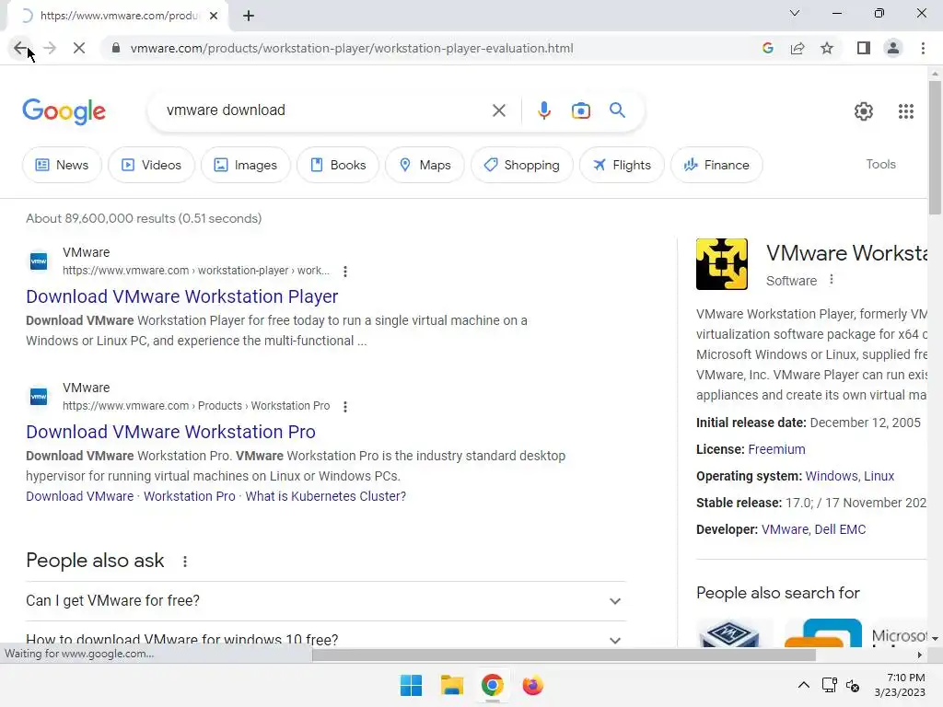Click the horizontal page scrollbar thumb
Screen dimensions: 943x707
pos(564,655)
